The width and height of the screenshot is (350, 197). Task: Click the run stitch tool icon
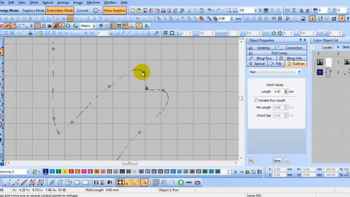[x=7, y=182]
